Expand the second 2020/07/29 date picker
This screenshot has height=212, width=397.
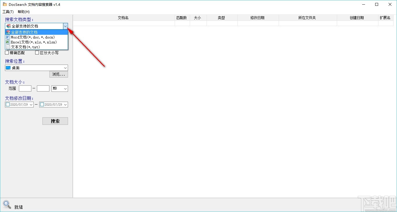click(x=65, y=104)
